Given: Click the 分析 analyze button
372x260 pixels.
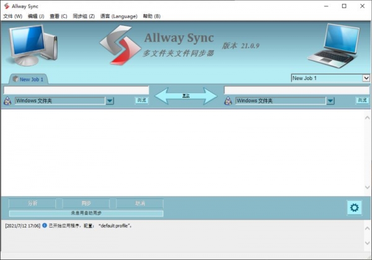Looking at the screenshot, I should pos(32,204).
